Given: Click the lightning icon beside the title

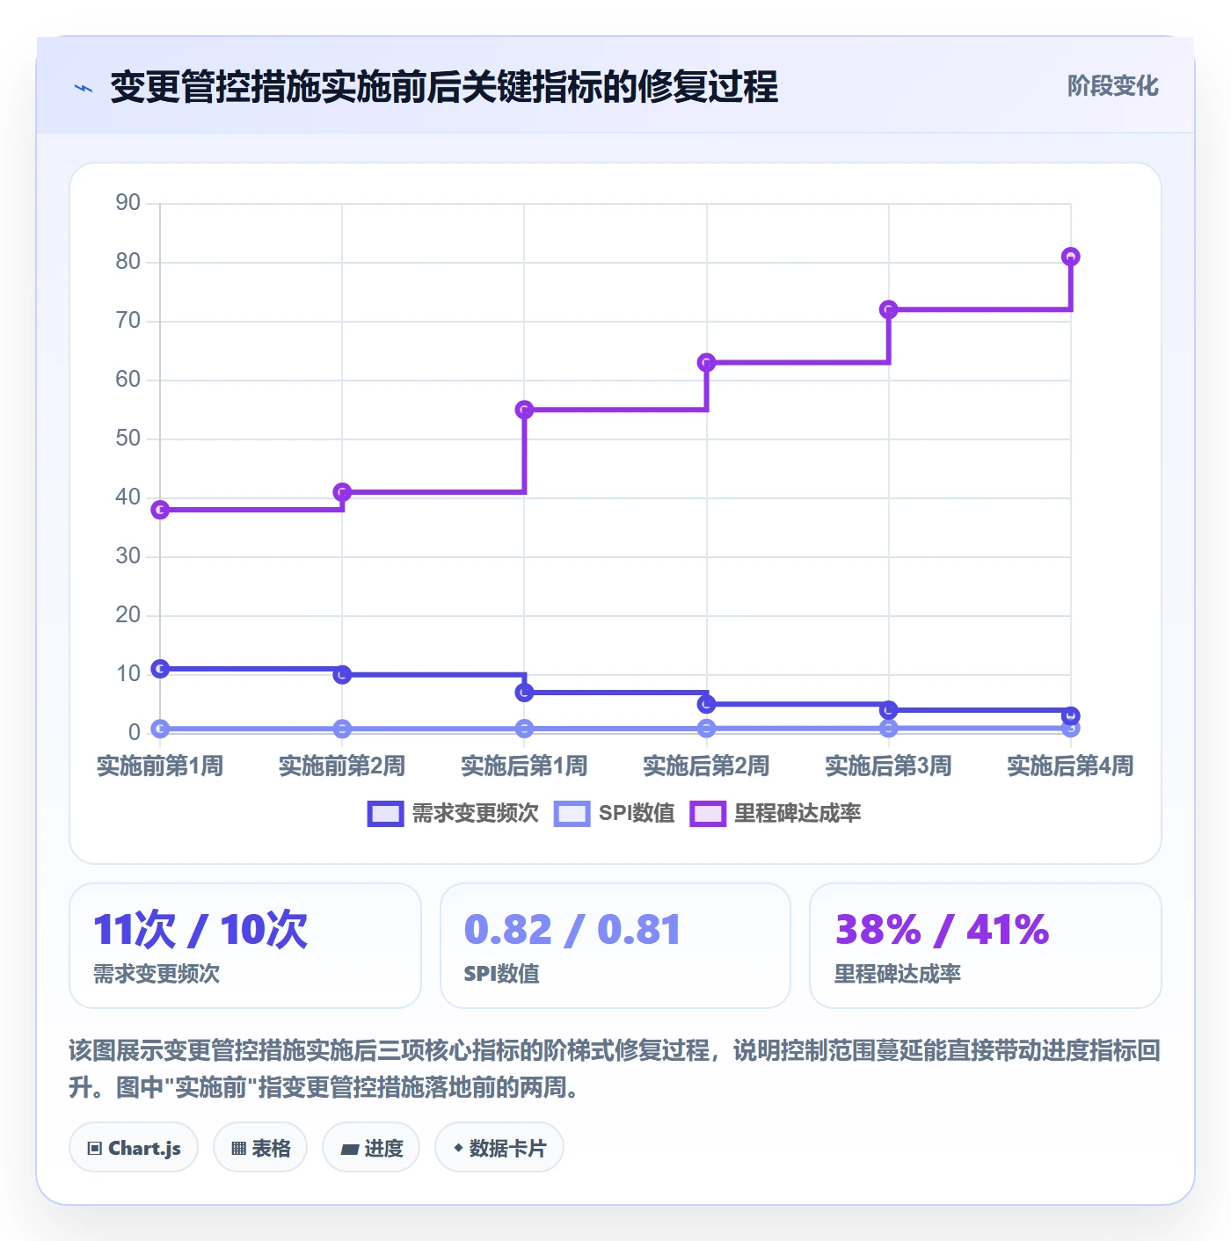Looking at the screenshot, I should (84, 88).
